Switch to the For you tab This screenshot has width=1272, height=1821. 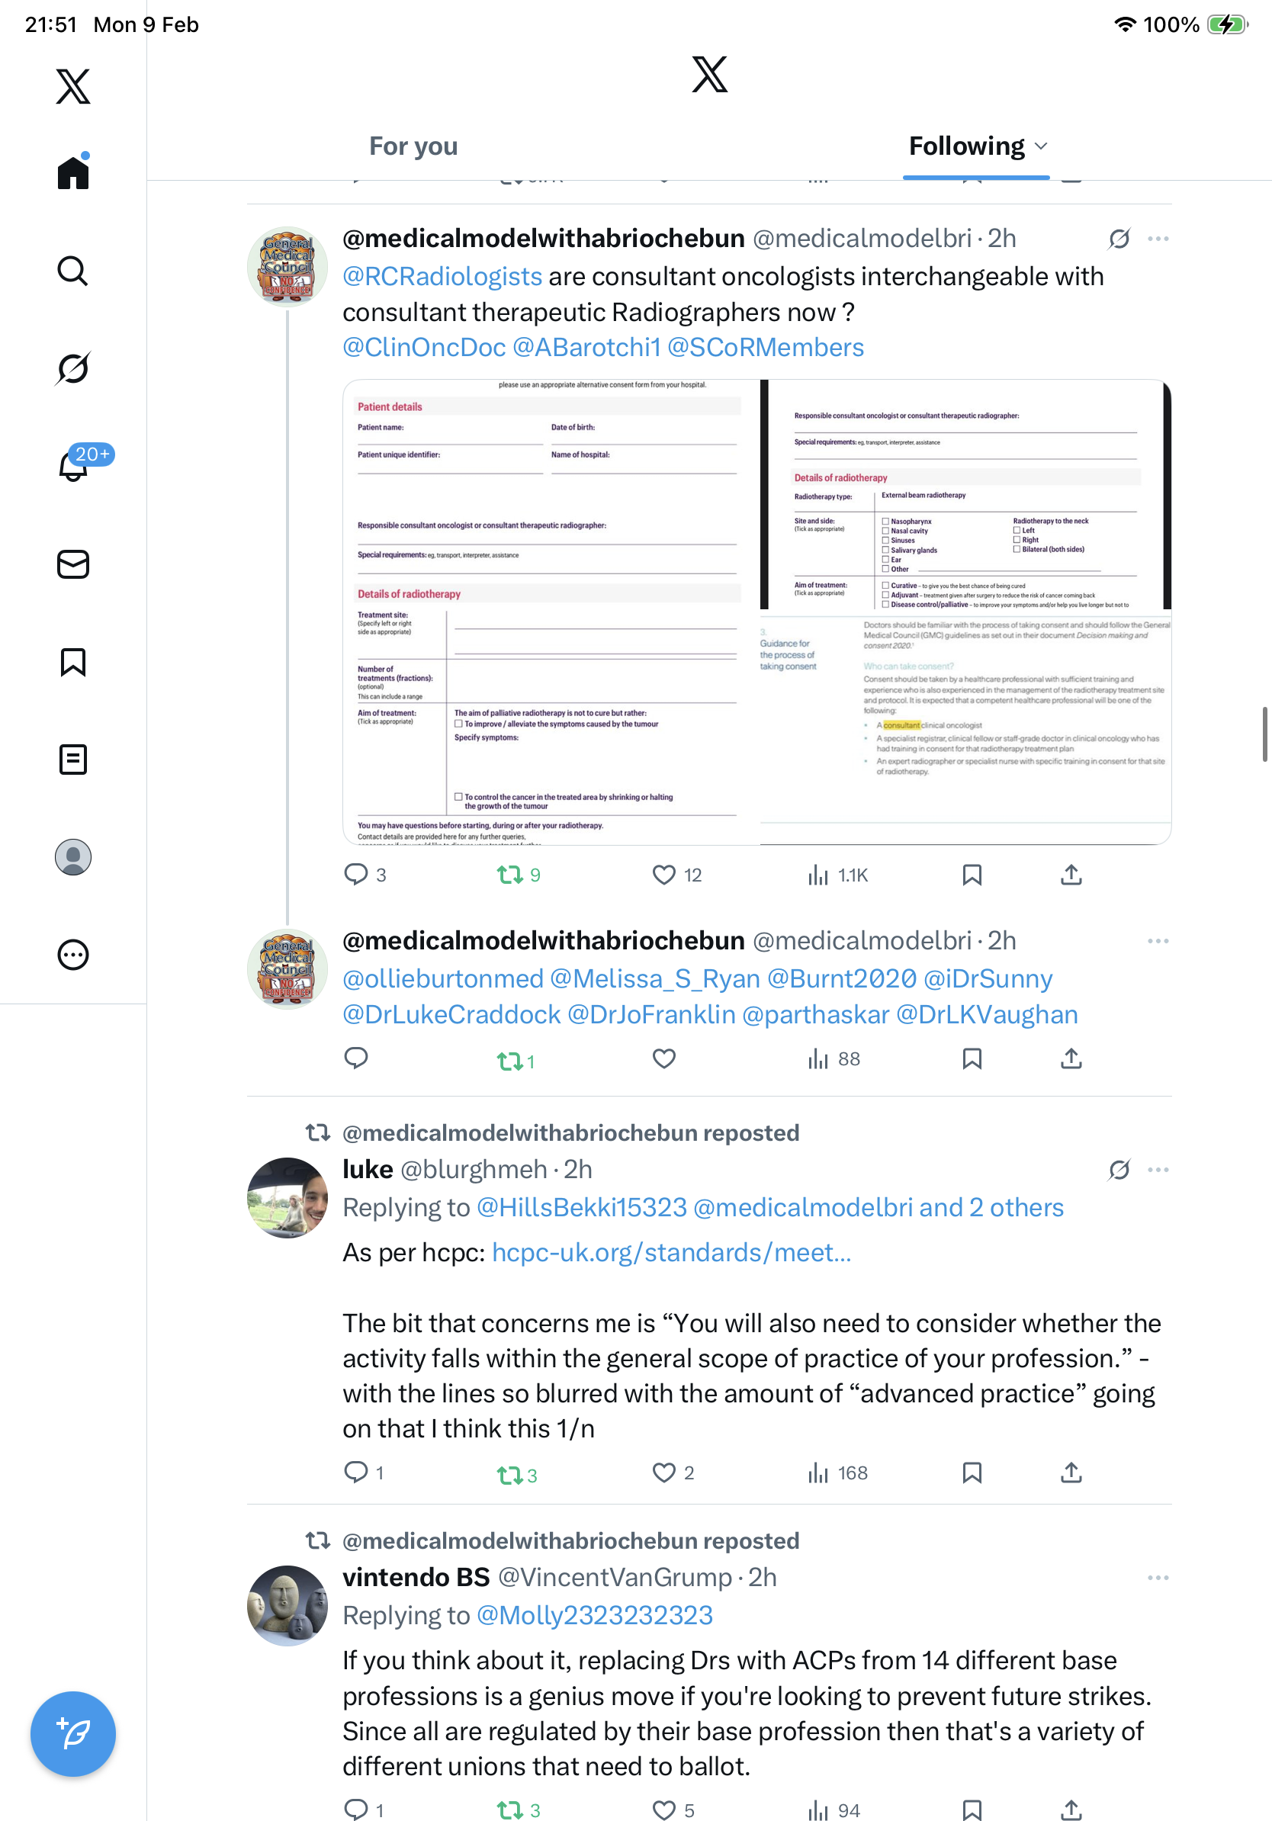click(x=413, y=146)
